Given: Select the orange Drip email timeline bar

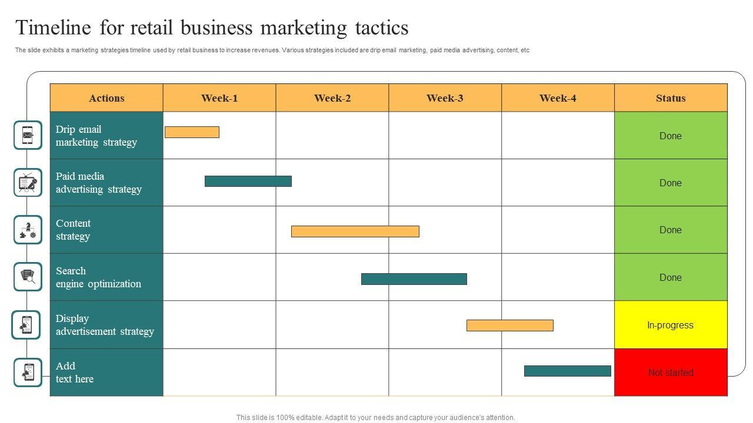Looking at the screenshot, I should [x=192, y=132].
